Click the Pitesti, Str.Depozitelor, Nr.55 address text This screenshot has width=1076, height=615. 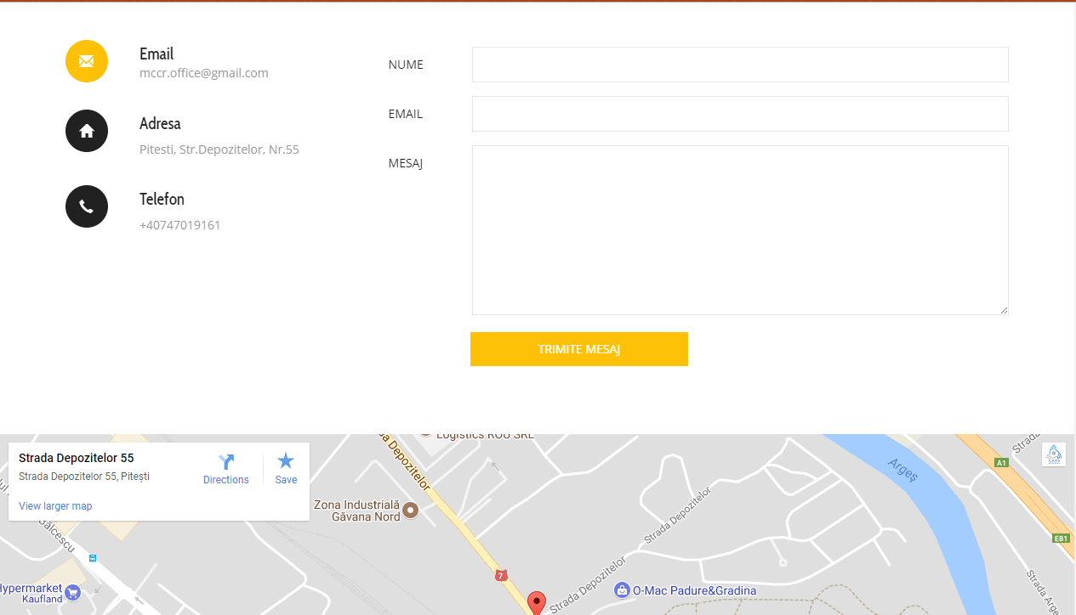pos(219,150)
